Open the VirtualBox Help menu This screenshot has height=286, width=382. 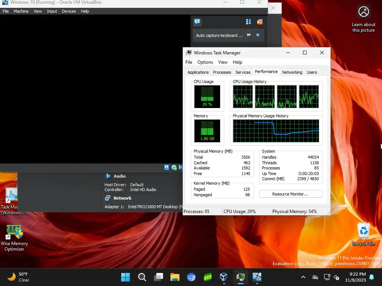point(85,11)
